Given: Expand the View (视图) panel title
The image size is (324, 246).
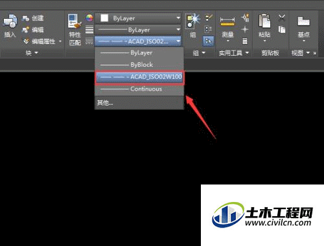Looking at the screenshot, I should tap(301, 53).
